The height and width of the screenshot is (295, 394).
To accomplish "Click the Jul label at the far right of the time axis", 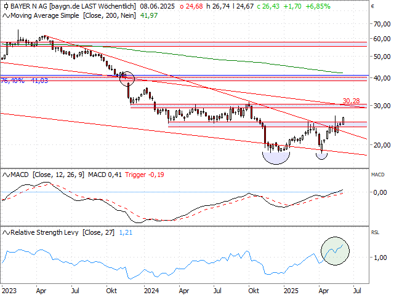I will tap(357, 291).
